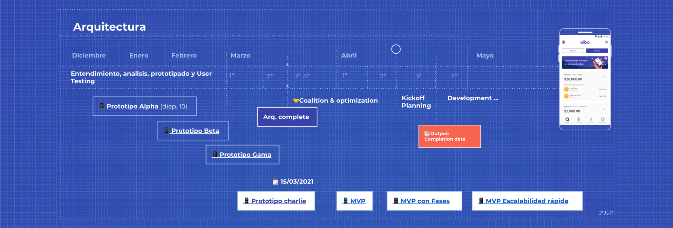Open the Reportes icon in albo nav bar

pyautogui.click(x=603, y=119)
